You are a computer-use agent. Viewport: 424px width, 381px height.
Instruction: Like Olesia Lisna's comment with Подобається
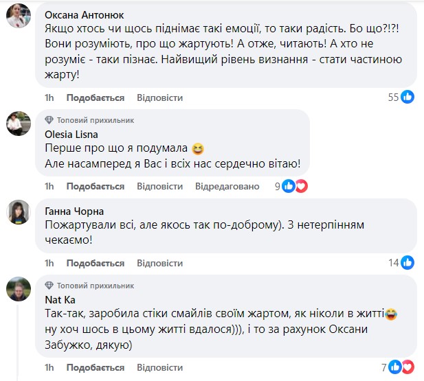[x=96, y=187]
